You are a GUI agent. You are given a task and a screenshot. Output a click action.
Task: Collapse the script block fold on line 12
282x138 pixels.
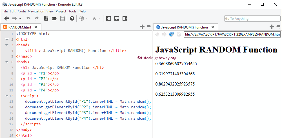pos(7,96)
